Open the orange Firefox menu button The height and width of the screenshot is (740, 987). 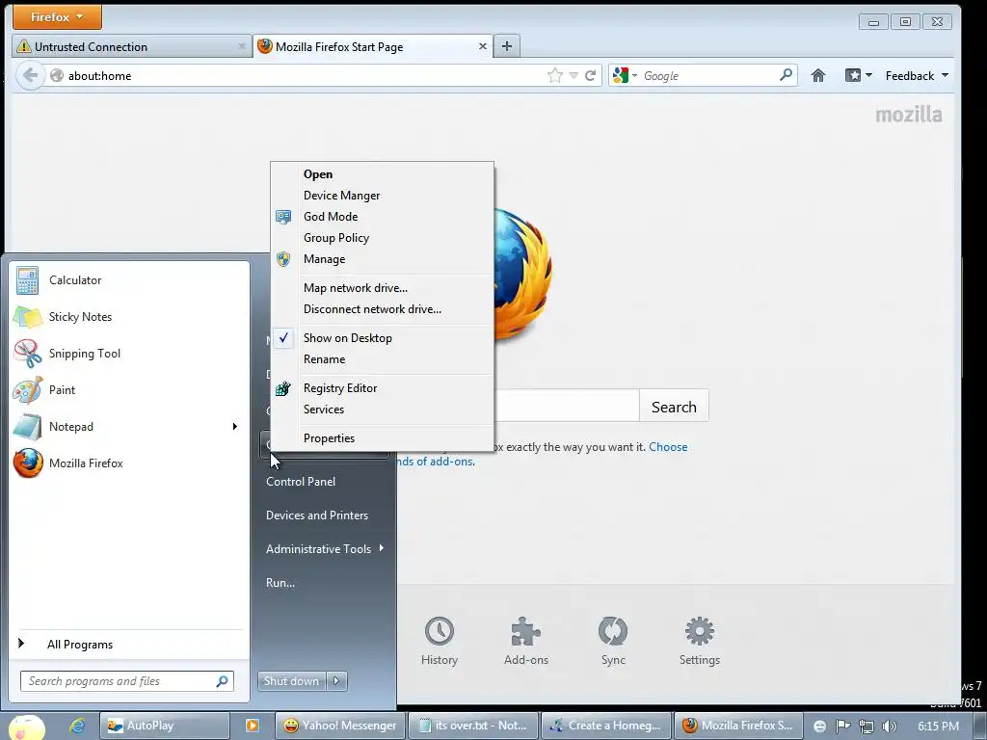(x=57, y=17)
